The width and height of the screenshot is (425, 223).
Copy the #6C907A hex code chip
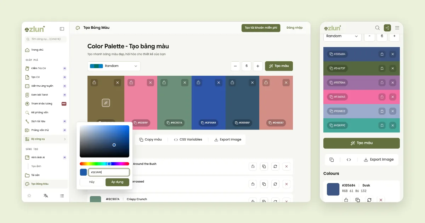pos(174,123)
